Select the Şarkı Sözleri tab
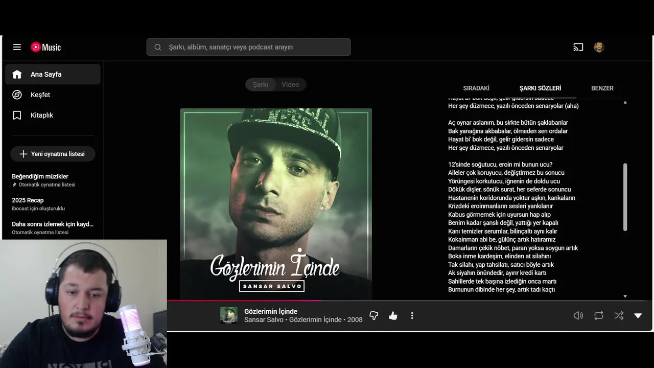 pyautogui.click(x=540, y=88)
